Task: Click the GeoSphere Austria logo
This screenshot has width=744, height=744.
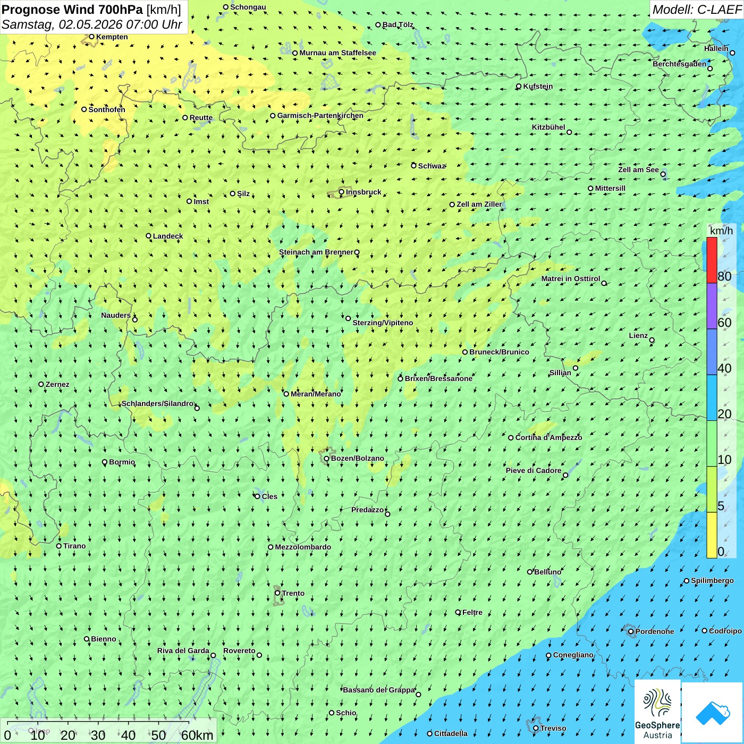Action: 657,712
